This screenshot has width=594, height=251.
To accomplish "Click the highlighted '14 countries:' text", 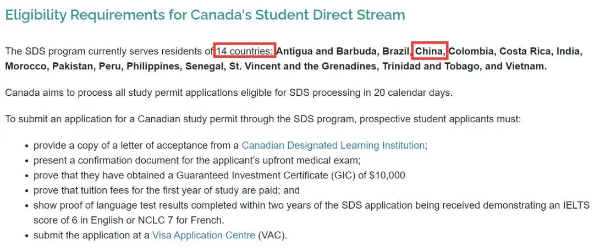I will [245, 52].
